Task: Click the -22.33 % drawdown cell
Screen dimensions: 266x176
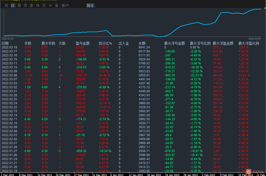Action: 196,75
